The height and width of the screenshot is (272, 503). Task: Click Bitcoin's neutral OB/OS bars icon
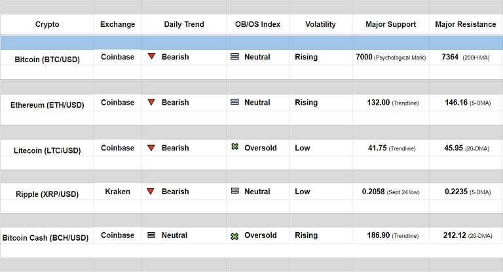point(234,57)
